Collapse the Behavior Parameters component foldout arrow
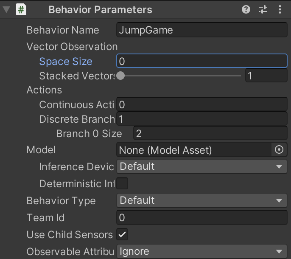Viewport: 291px width, 259px height. pos(6,10)
